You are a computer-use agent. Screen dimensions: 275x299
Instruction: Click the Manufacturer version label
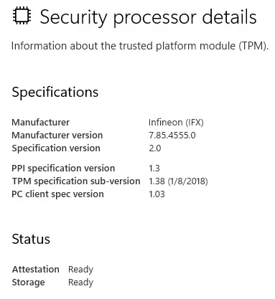(57, 136)
